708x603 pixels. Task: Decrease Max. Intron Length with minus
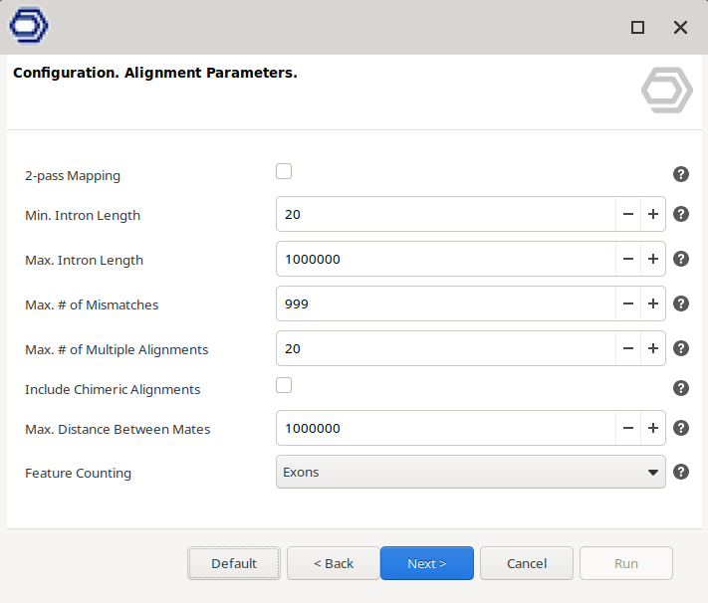tap(628, 259)
